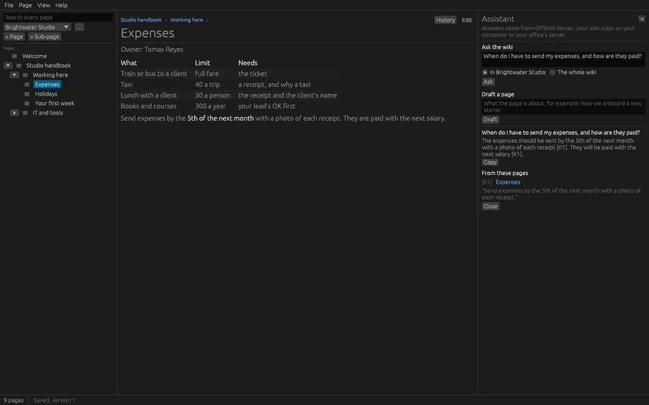The width and height of the screenshot is (649, 405).
Task: Click the + Sub-page button
Action: pos(45,37)
